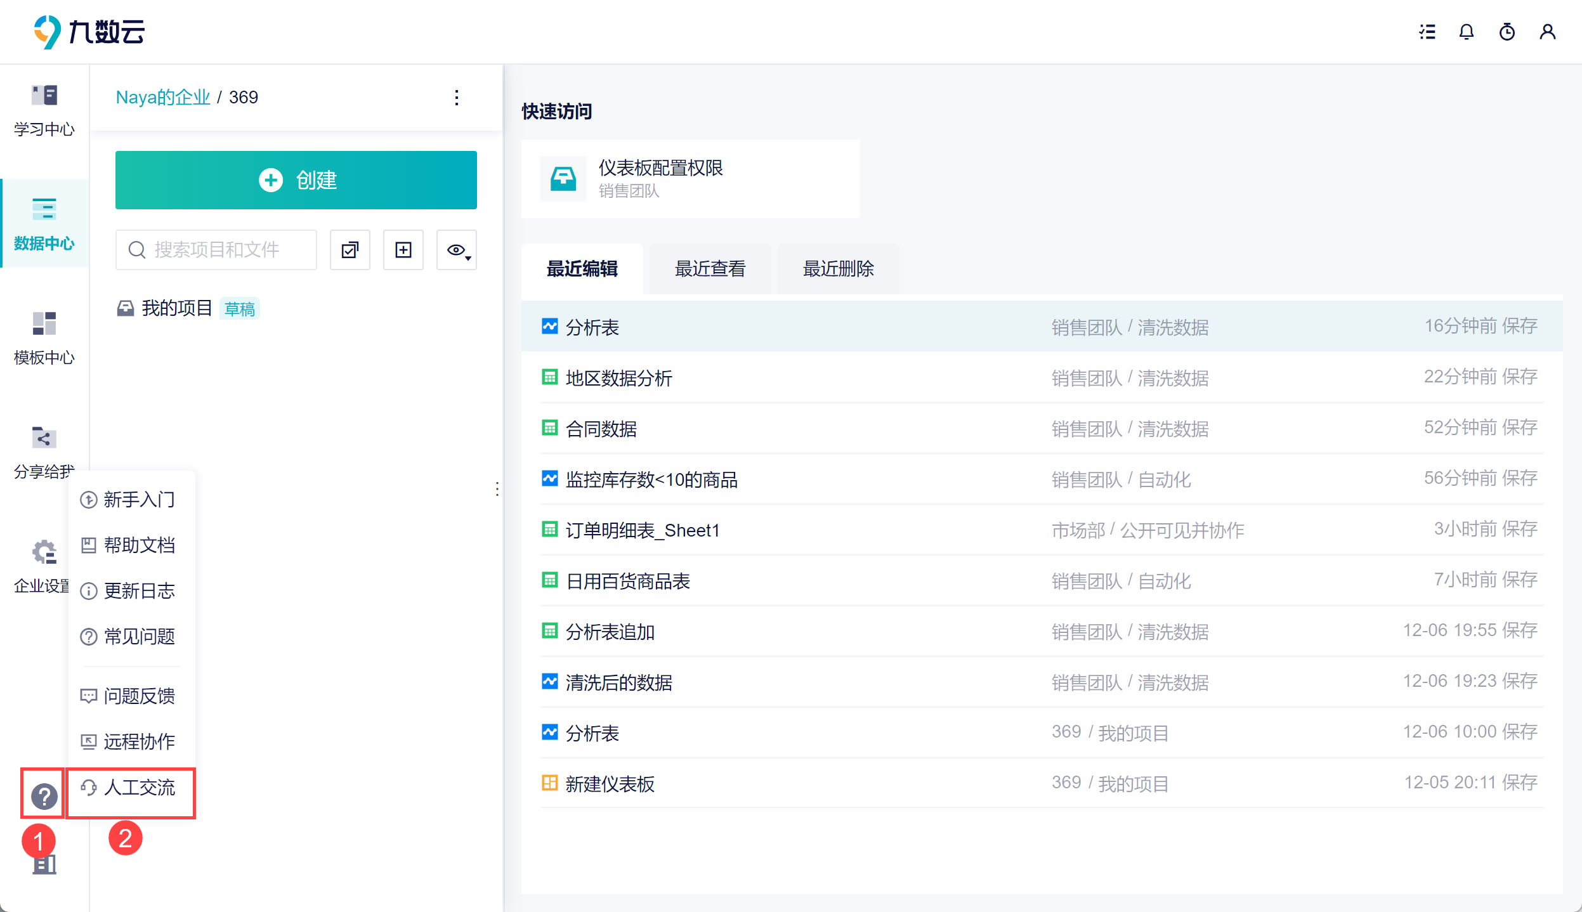Screen dimensions: 1582x912
Task: Click the 搜索项目和文件 search field
Action: click(x=218, y=250)
